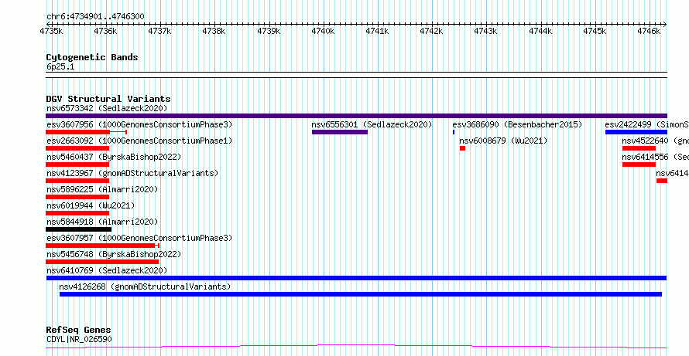Click the 4736k ruler position
The image size is (689, 356).
(106, 31)
